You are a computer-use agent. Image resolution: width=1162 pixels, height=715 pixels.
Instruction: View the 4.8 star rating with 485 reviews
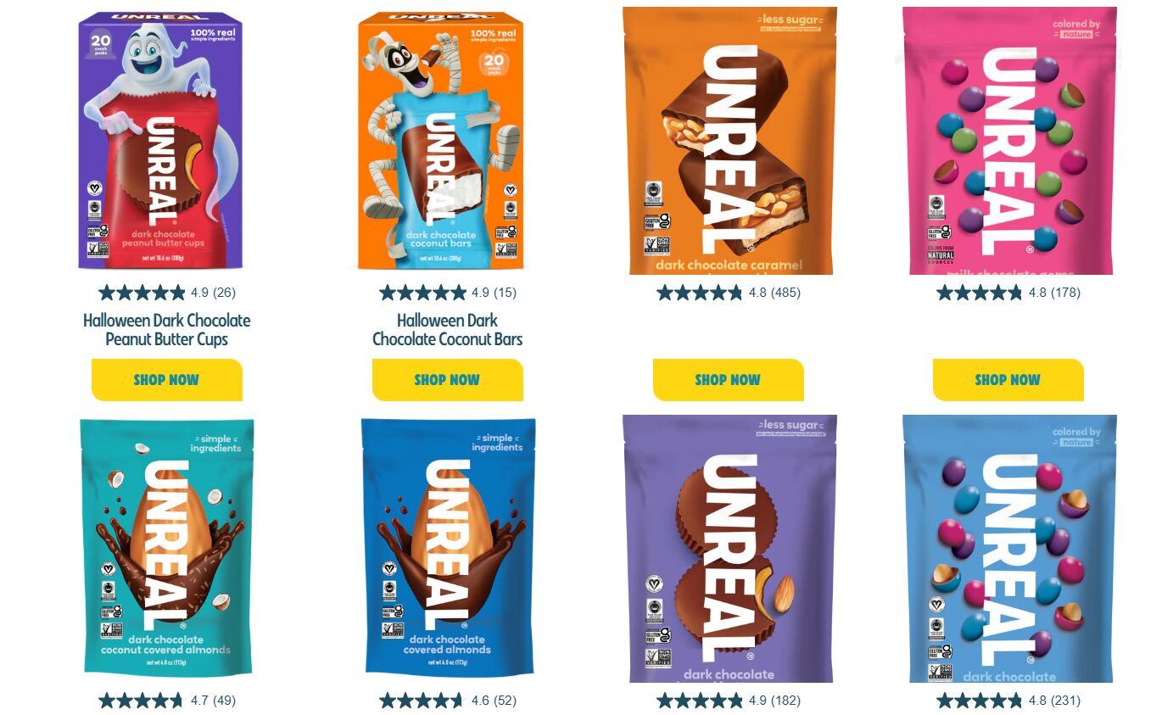point(729,293)
